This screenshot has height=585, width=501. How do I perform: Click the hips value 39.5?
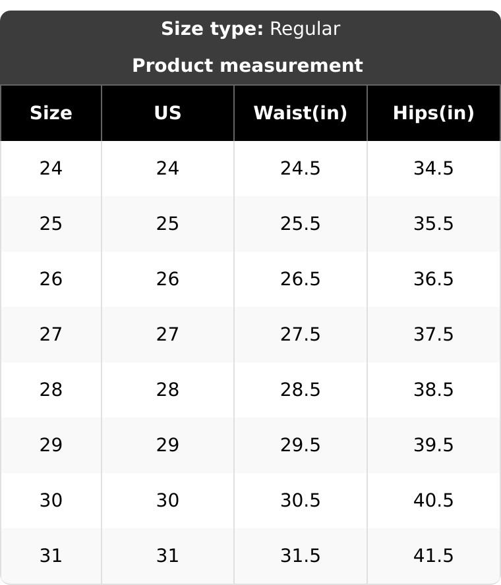(433, 445)
